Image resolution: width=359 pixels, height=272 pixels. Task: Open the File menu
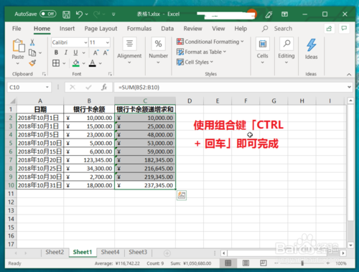(17, 29)
